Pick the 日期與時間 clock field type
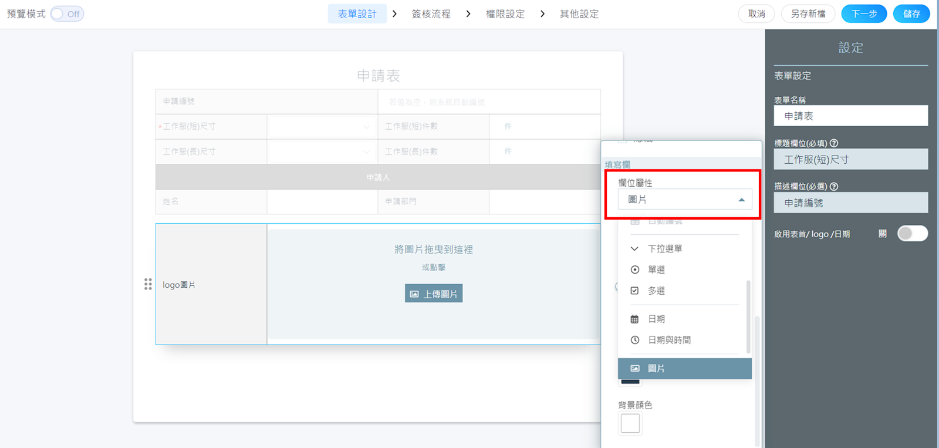 click(669, 340)
